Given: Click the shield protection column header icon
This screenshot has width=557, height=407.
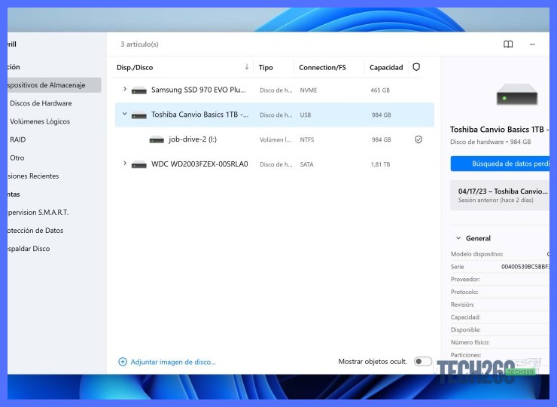Looking at the screenshot, I should [416, 67].
